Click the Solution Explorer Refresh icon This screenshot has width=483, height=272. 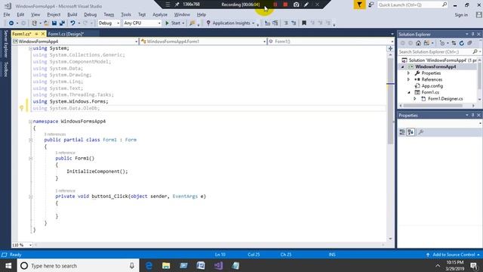point(461,43)
